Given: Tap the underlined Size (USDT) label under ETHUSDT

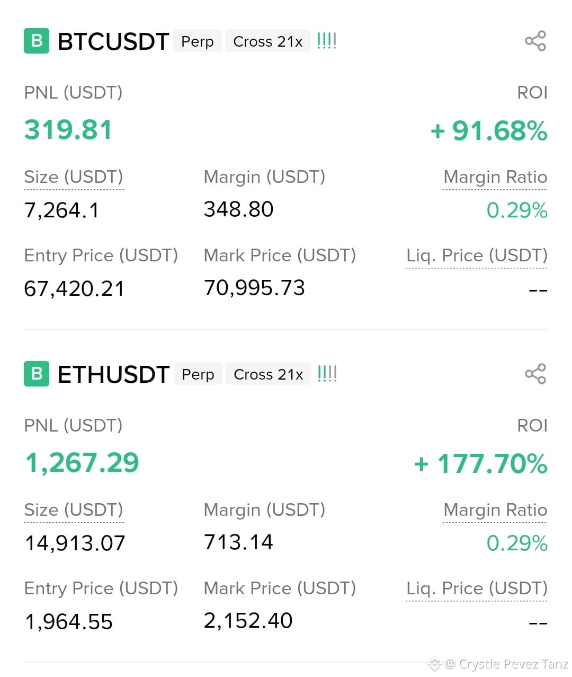Looking at the screenshot, I should pos(74,510).
